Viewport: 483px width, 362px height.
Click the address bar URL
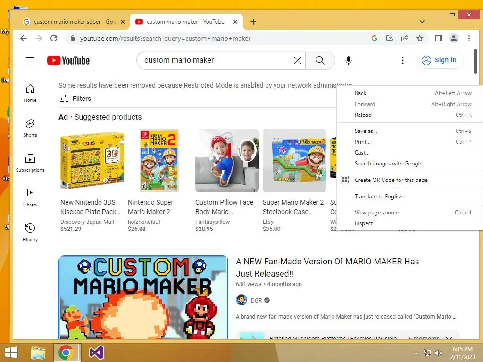pos(165,39)
